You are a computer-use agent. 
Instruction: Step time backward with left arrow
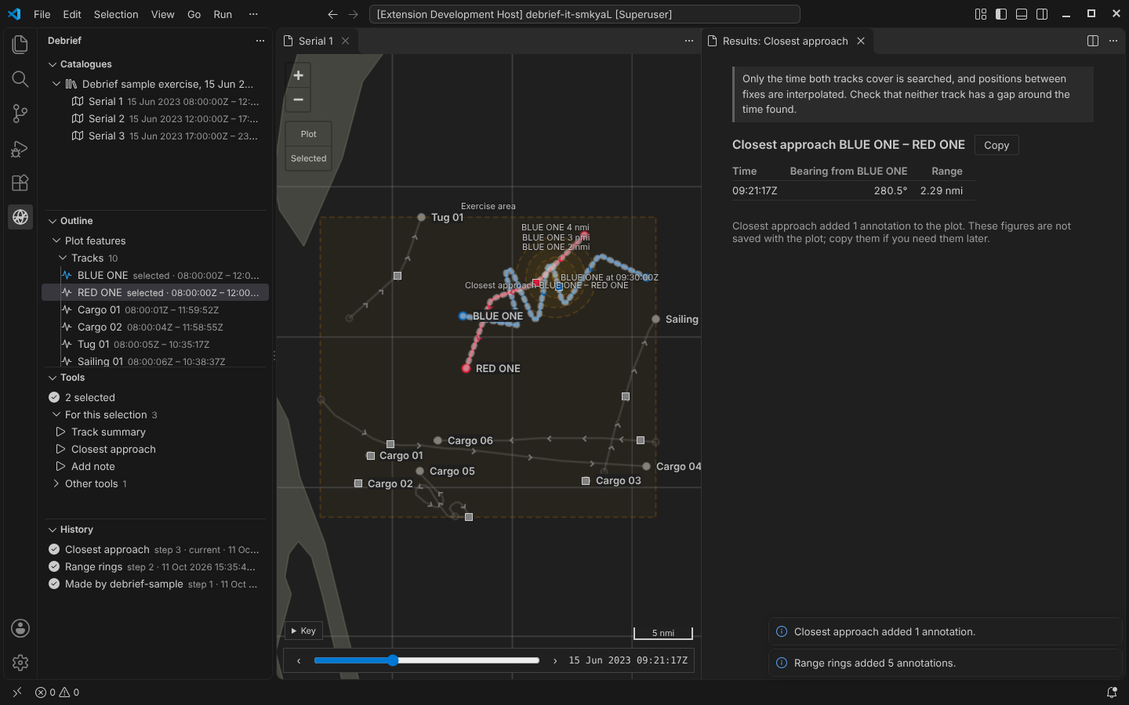pos(299,660)
